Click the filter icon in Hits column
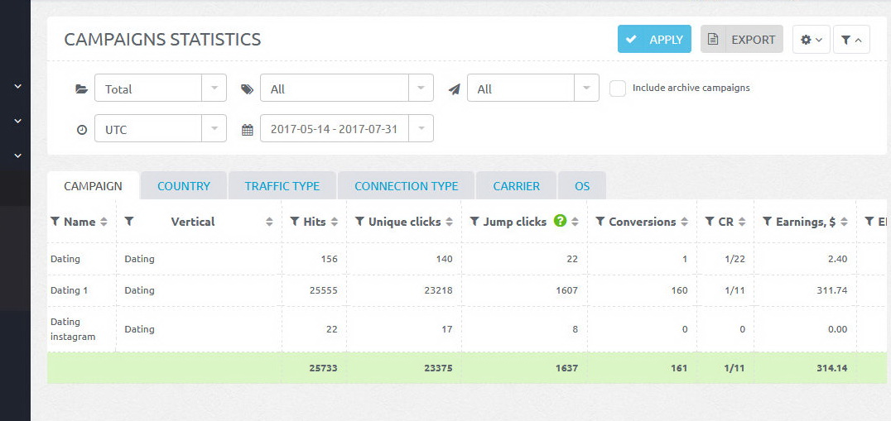This screenshot has height=421, width=891. pos(295,222)
